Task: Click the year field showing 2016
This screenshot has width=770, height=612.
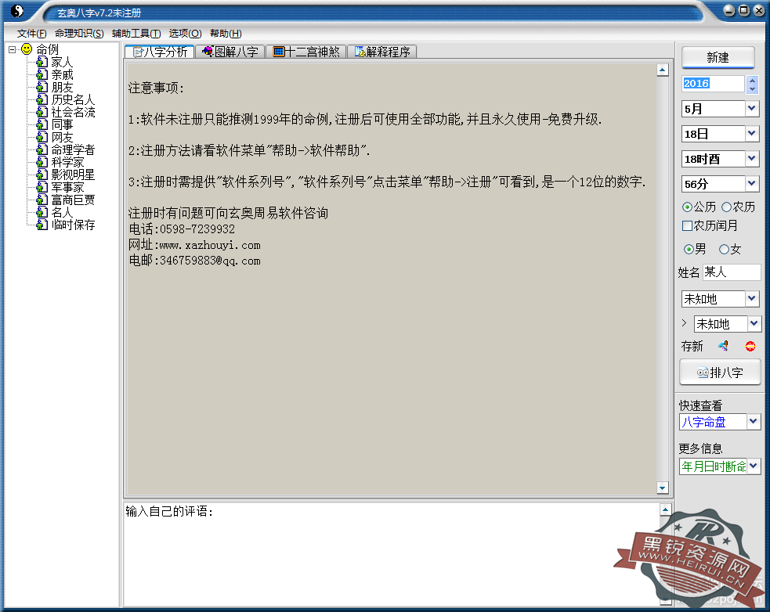Action: 714,84
